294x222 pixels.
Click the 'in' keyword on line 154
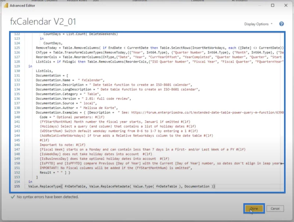tap(30, 182)
